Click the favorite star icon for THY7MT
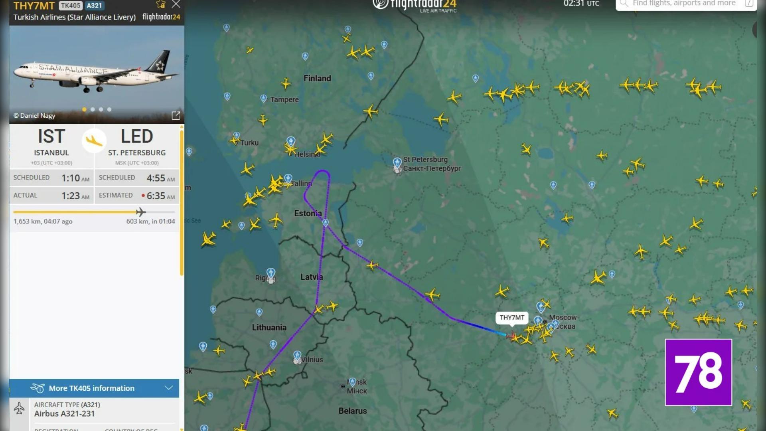 161,4
